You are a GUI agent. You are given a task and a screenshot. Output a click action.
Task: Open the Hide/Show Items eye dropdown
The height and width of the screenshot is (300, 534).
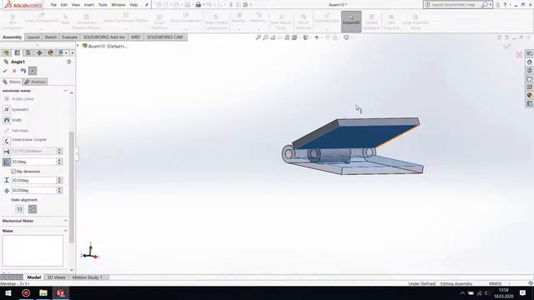[x=317, y=37]
